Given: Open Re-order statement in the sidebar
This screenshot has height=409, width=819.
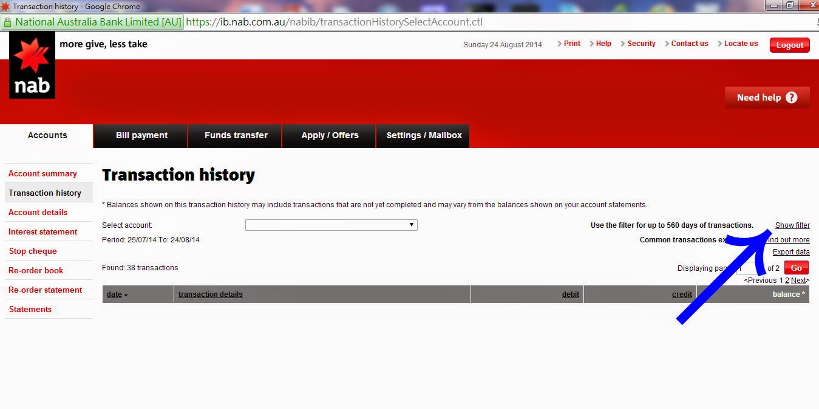Looking at the screenshot, I should coord(46,290).
